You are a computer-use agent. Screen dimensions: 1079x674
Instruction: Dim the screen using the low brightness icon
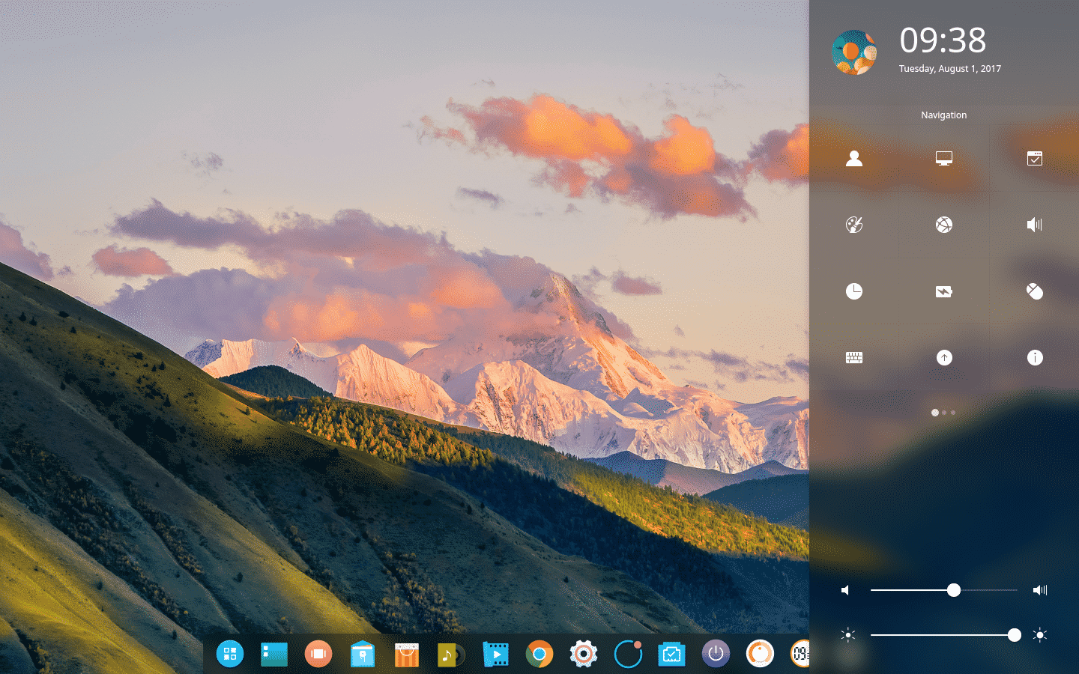click(x=847, y=635)
